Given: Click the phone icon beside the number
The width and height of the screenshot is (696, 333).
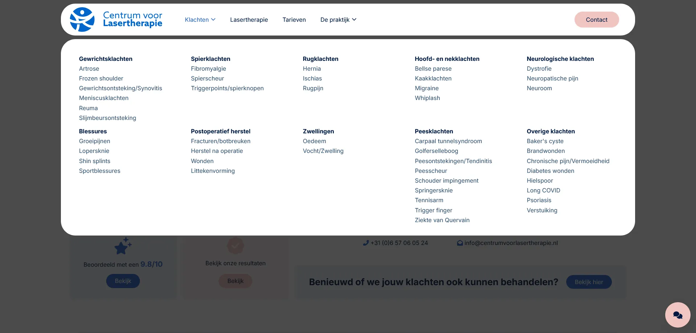Looking at the screenshot, I should click(x=366, y=243).
